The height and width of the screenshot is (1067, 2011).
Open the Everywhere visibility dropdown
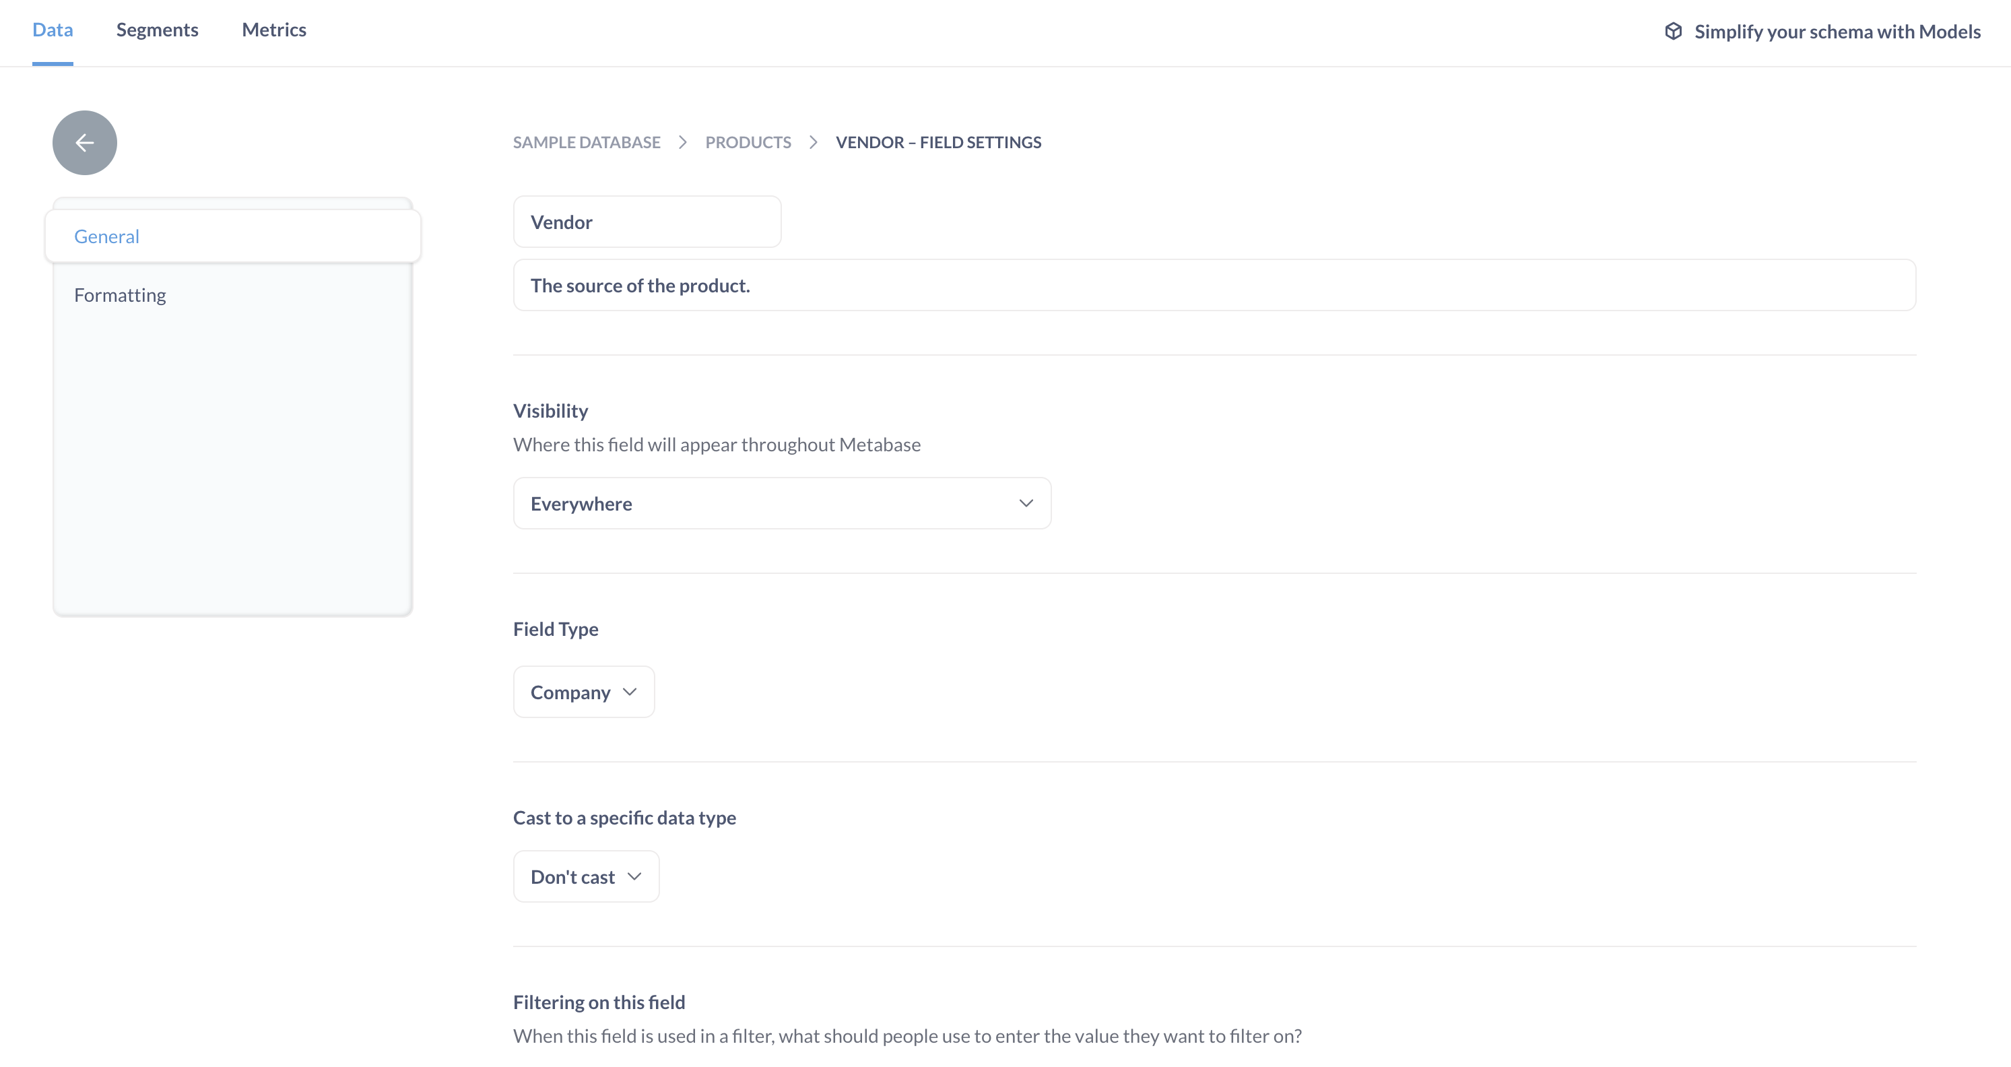(x=781, y=503)
